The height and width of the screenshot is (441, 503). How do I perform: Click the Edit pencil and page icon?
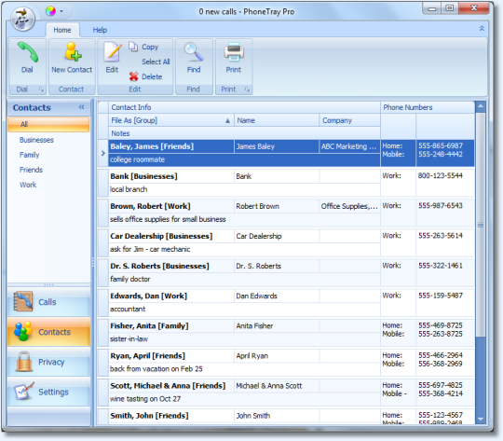113,52
